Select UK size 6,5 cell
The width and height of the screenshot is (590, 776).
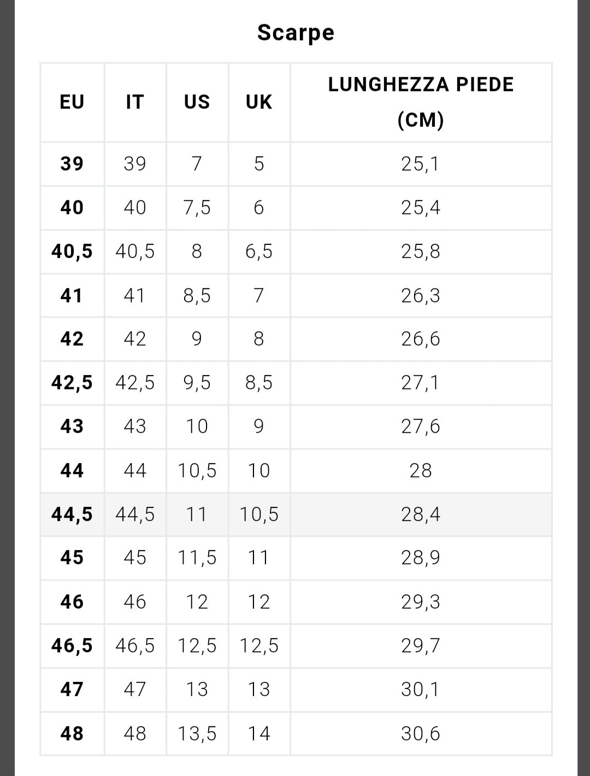(x=259, y=252)
